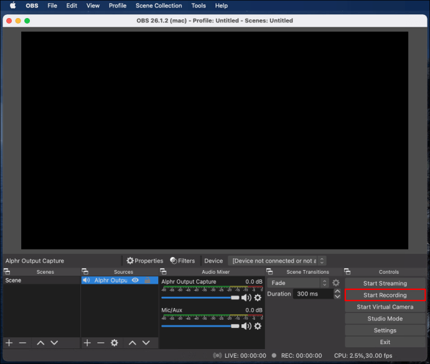
Task: Click the Start Recording button
Action: pyautogui.click(x=385, y=295)
